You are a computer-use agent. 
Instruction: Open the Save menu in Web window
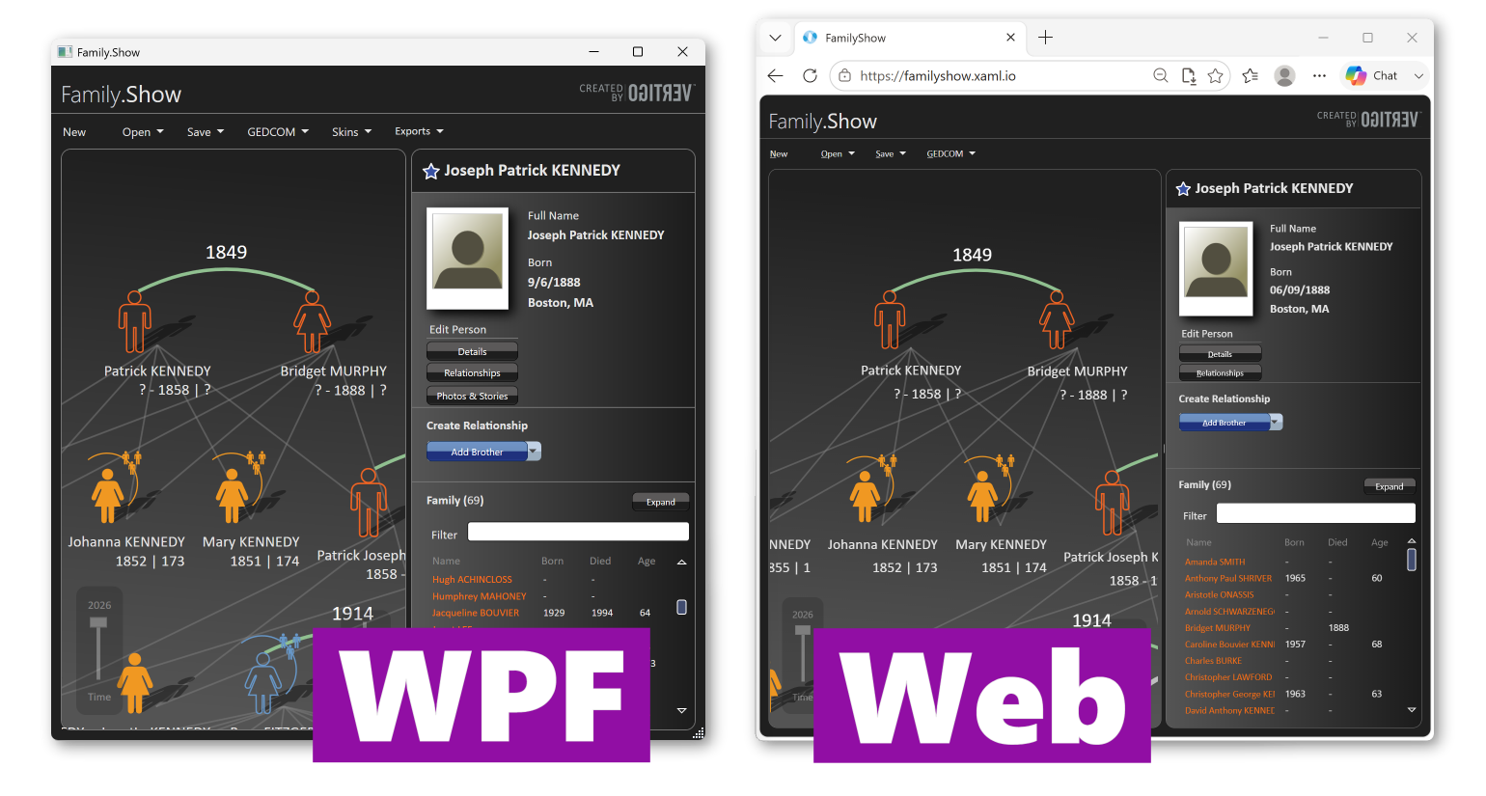(x=890, y=153)
